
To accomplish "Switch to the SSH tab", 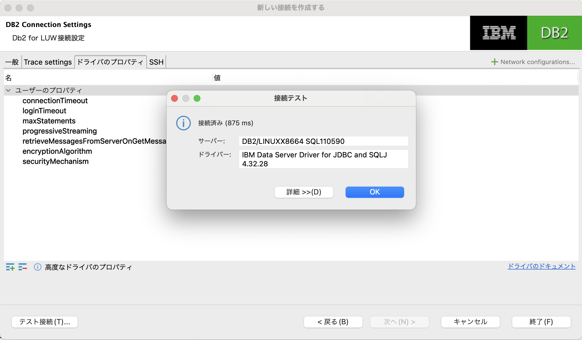I will click(x=156, y=62).
